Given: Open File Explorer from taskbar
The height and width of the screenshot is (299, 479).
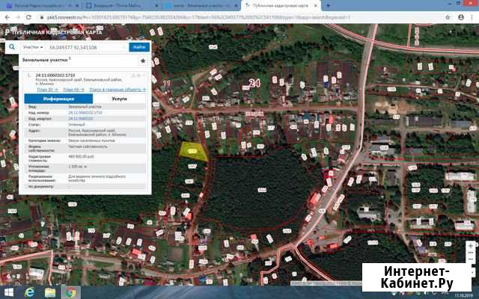Looking at the screenshot, I should 51,292.
